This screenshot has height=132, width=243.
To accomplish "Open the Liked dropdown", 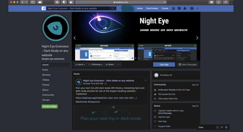I will coord(80,64).
